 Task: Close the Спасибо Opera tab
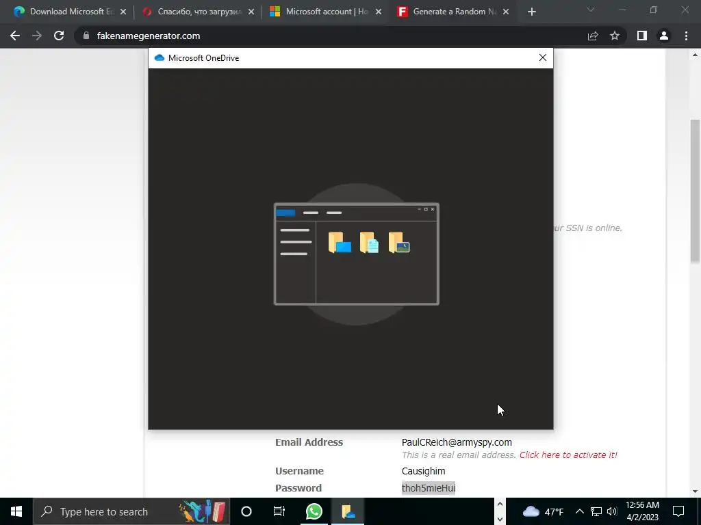(x=251, y=12)
